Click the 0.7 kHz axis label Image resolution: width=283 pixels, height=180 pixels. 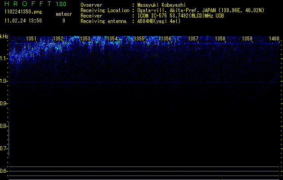pyautogui.click(x=4, y=148)
